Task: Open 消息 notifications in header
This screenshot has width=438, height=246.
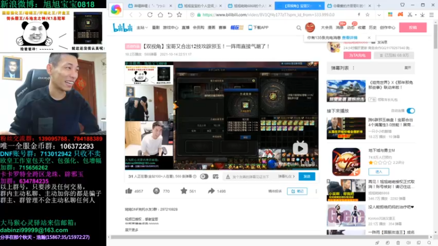Action: coord(339,28)
